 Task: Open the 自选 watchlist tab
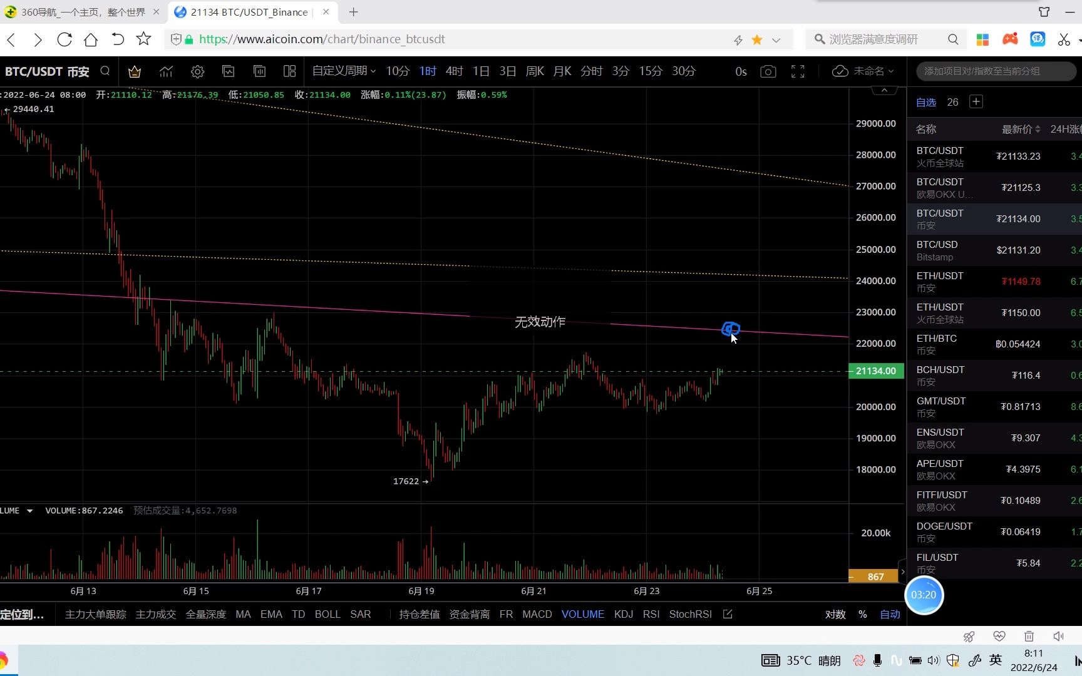coord(926,102)
